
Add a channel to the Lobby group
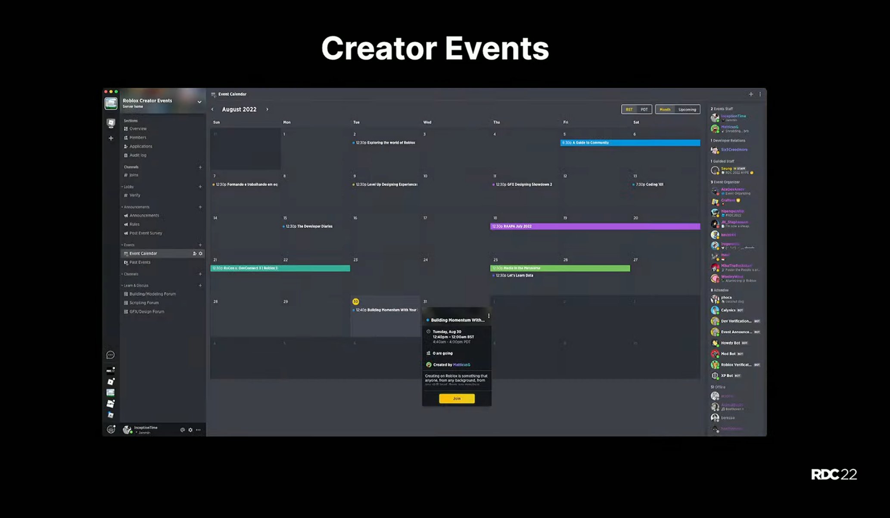tap(200, 187)
